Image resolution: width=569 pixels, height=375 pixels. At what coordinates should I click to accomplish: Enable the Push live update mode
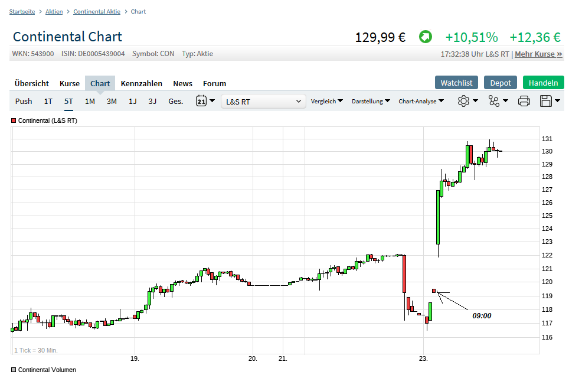[x=24, y=101]
